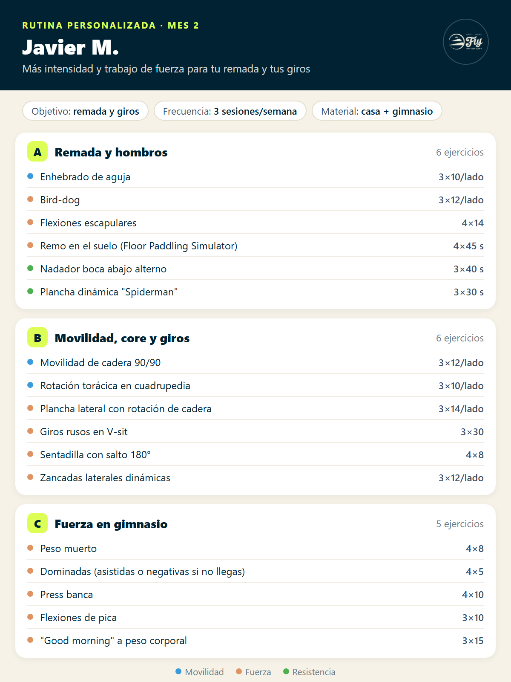Click the Movilidad, core y giros section title

pyautogui.click(x=122, y=338)
